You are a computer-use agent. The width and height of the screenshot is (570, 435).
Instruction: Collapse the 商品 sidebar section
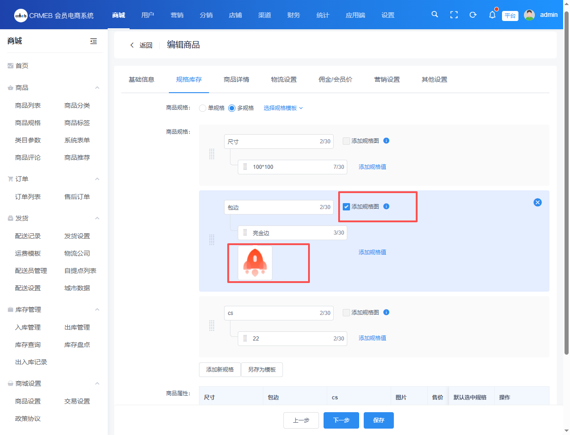tap(97, 88)
